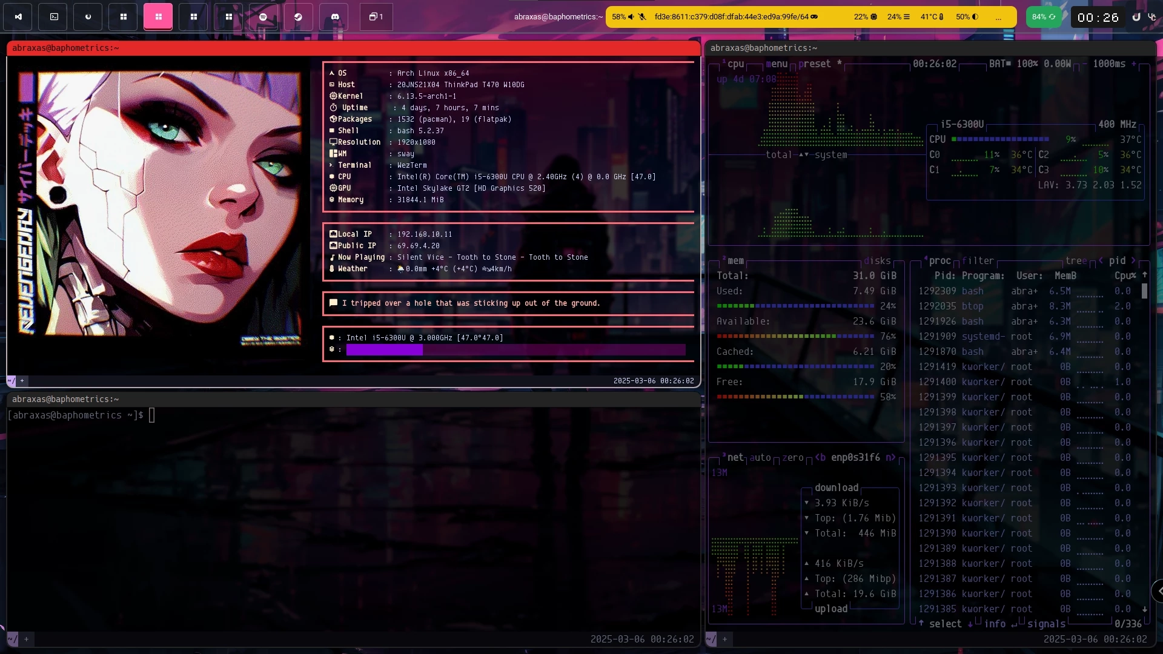Click the Used memory meter at 24%
The image size is (1163, 654).
(795, 306)
